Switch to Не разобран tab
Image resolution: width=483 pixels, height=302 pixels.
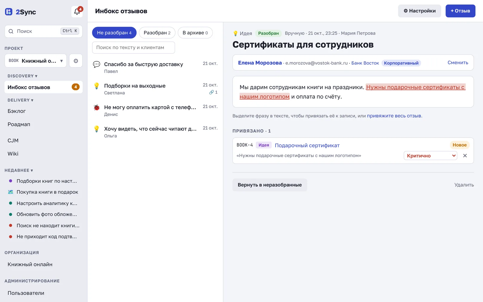click(114, 33)
